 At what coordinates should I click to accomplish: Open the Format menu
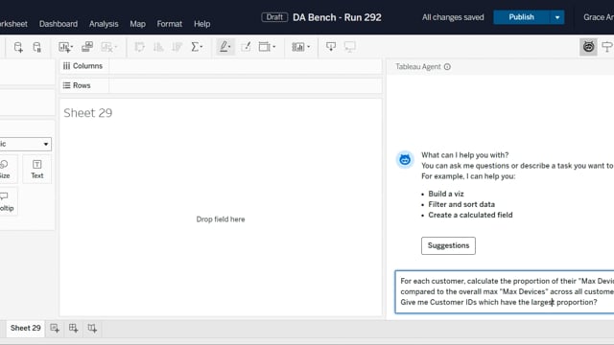point(169,24)
